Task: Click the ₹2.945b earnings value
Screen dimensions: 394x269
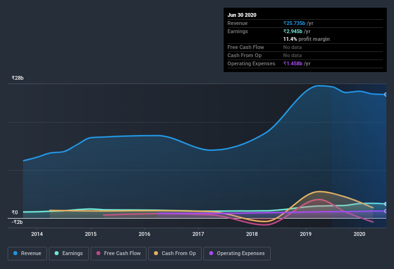Action: click(x=293, y=31)
